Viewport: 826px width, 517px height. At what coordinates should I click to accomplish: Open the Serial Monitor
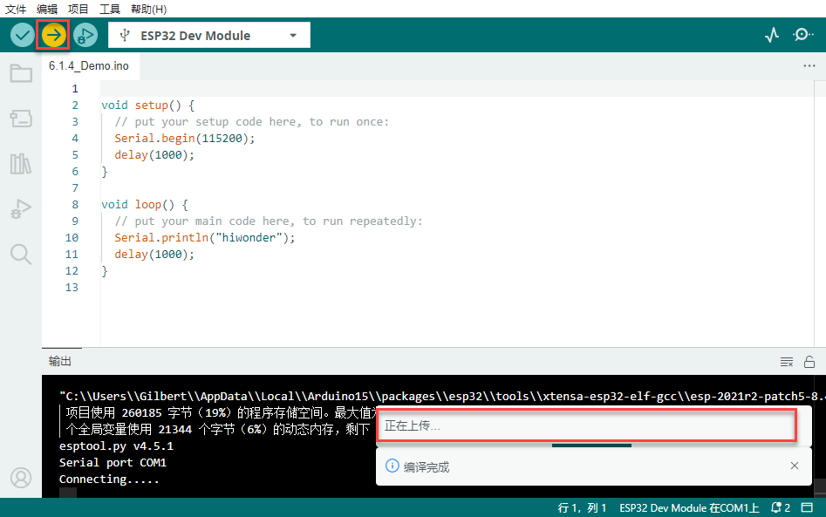click(x=802, y=36)
